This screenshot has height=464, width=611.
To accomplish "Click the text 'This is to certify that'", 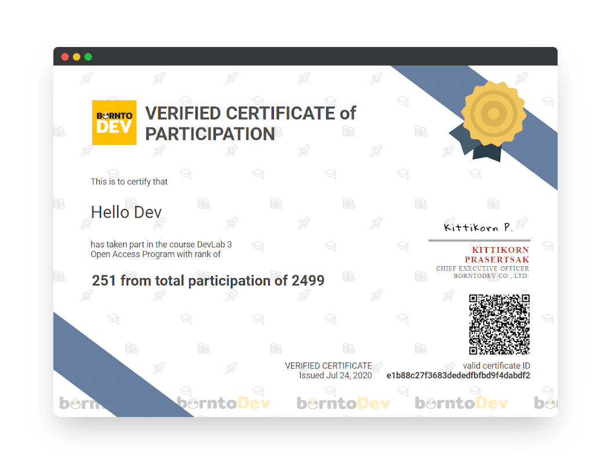I will pos(129,182).
